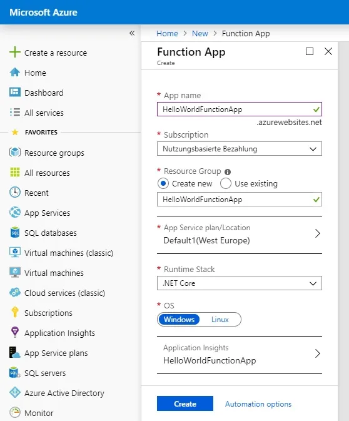Click the Cloud services (classic) gear-cloud icon
349x421 pixels.
(x=15, y=292)
